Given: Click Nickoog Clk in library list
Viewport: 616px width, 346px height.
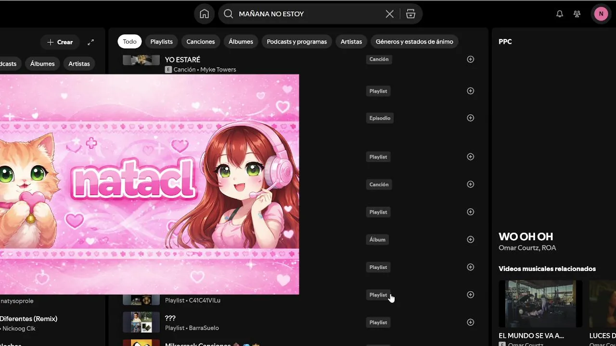Looking at the screenshot, I should click(19, 329).
